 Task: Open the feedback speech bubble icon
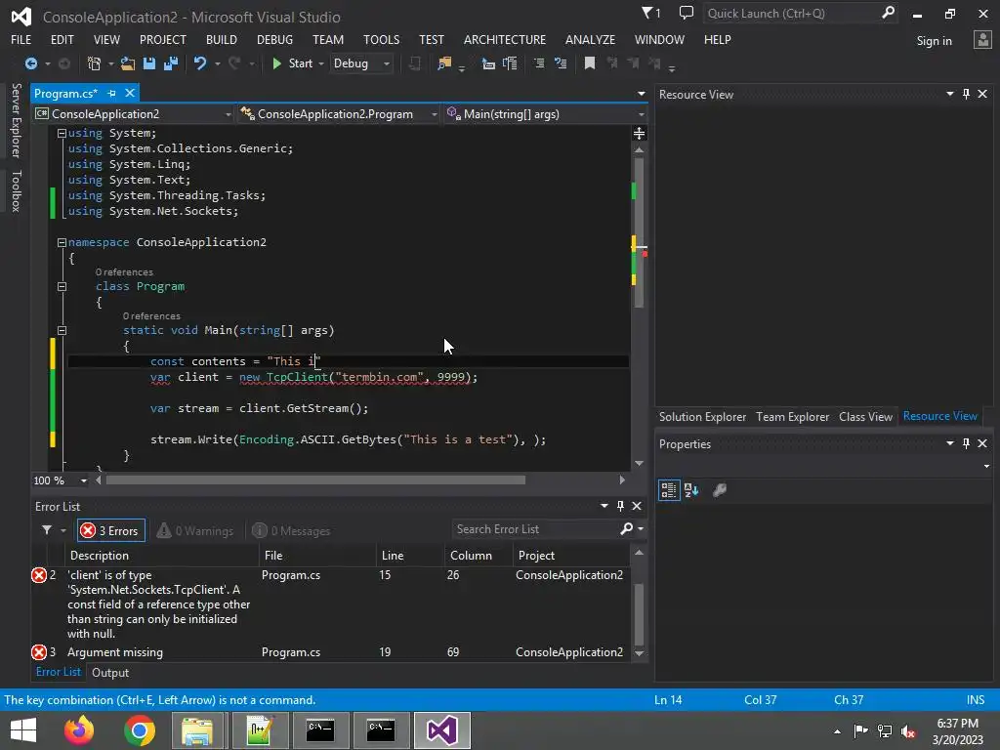[x=687, y=13]
